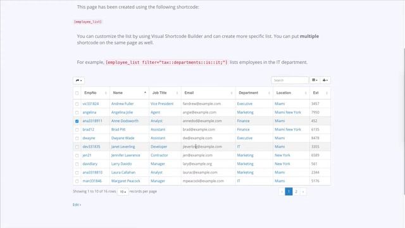
Task: Open ana3318911 employee number link
Action: (x=92, y=121)
